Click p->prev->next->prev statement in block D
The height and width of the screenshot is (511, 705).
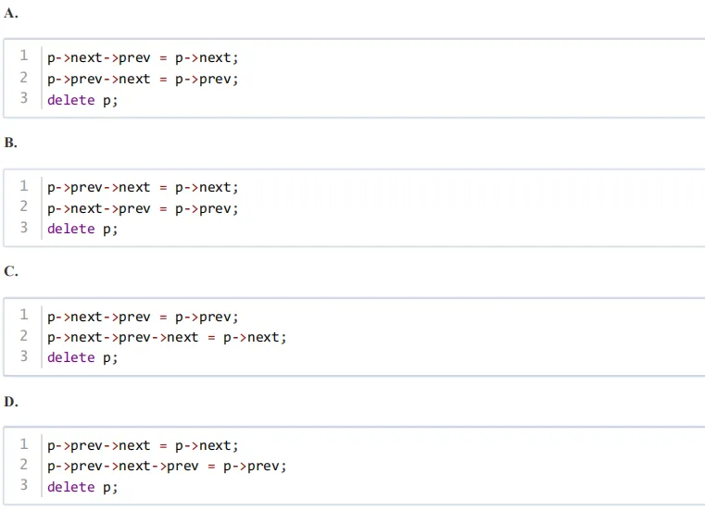pyautogui.click(x=167, y=466)
